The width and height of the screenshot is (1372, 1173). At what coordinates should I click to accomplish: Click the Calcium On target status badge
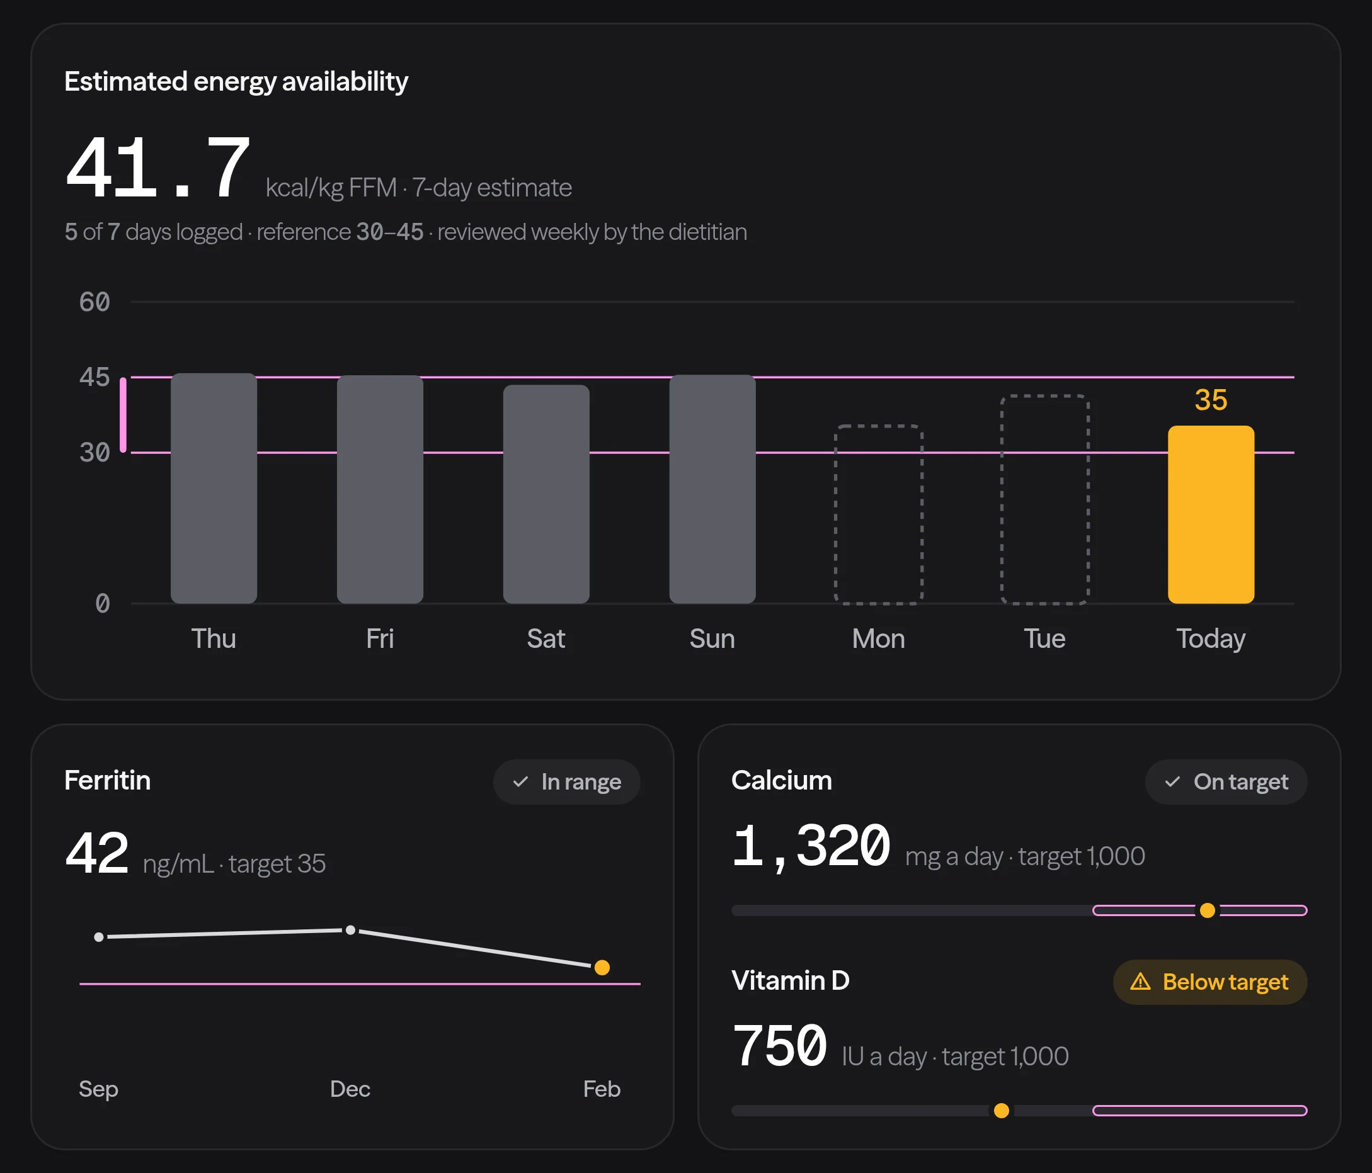[1226, 782]
